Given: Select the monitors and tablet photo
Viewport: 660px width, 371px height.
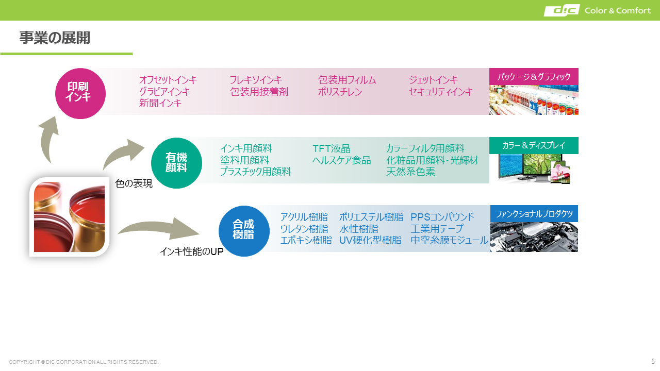Looking at the screenshot, I should [x=534, y=168].
